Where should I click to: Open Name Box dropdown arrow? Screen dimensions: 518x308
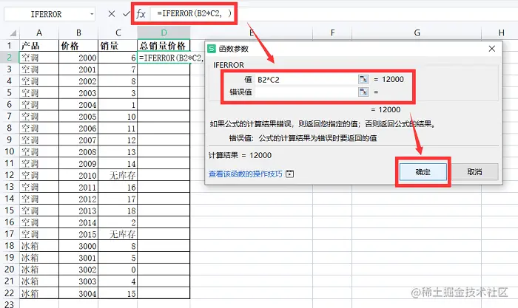92,14
